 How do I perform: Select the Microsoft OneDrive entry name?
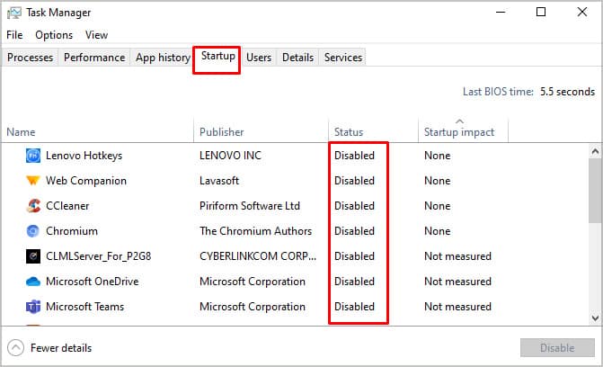pyautogui.click(x=92, y=282)
